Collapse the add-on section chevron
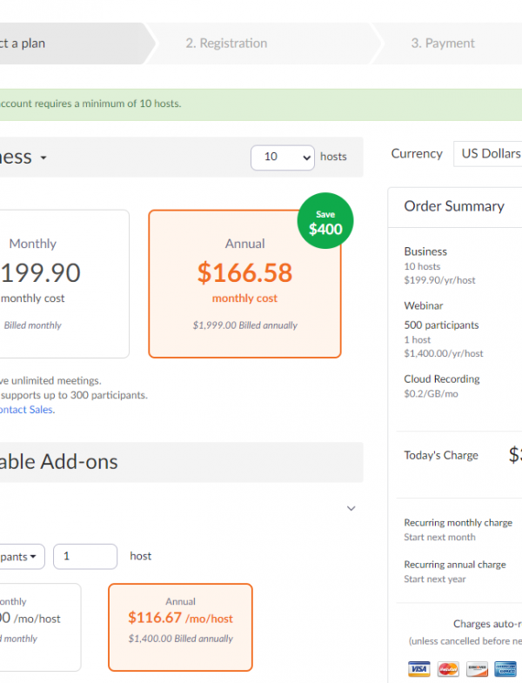The image size is (522, 683). coord(351,508)
